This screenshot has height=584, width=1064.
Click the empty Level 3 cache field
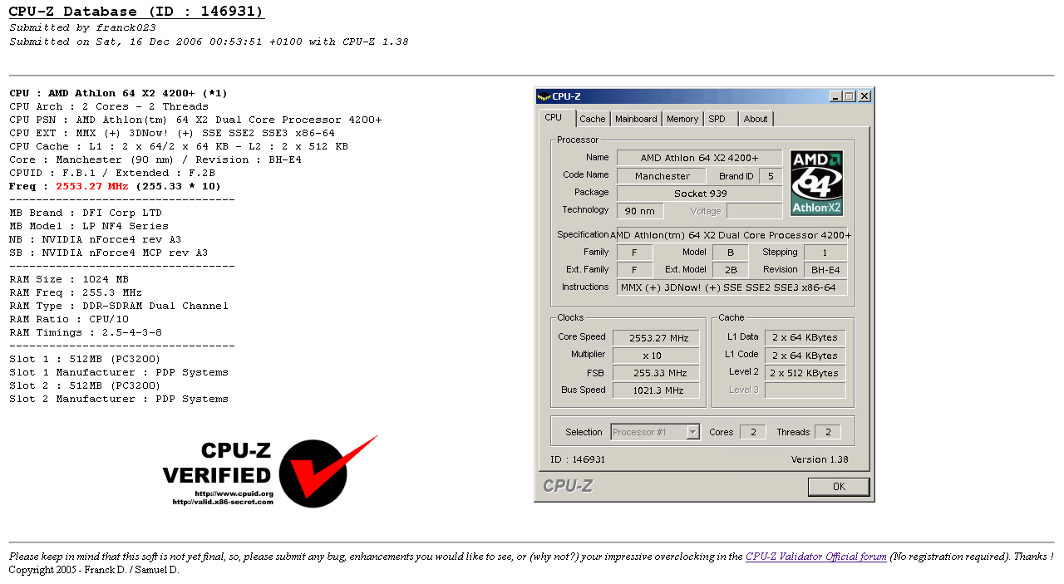tap(805, 390)
